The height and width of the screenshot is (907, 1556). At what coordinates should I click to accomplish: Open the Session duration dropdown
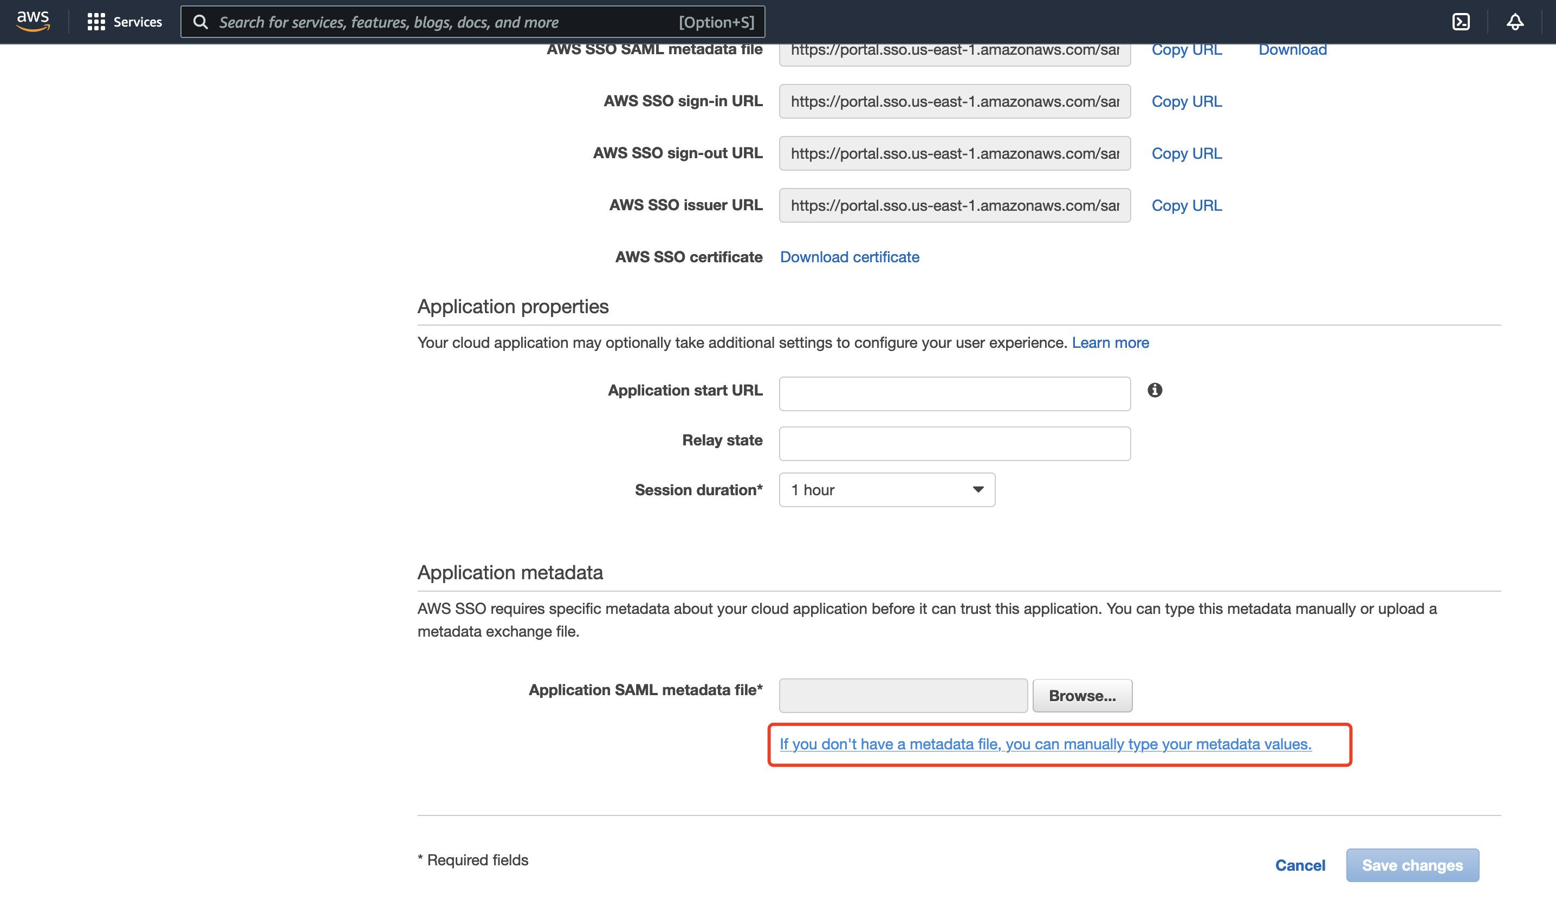[x=887, y=490]
